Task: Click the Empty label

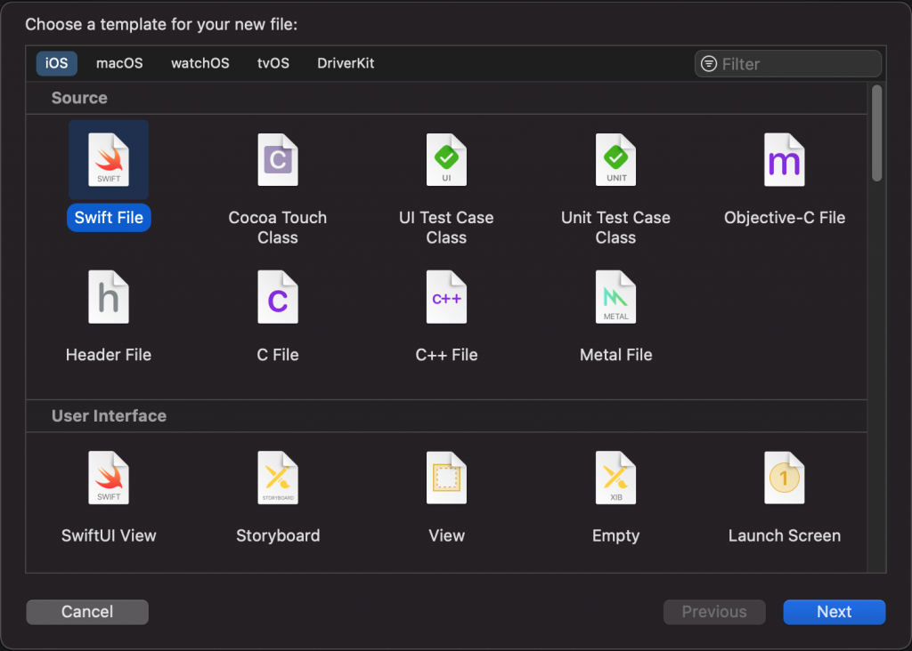Action: coord(615,534)
